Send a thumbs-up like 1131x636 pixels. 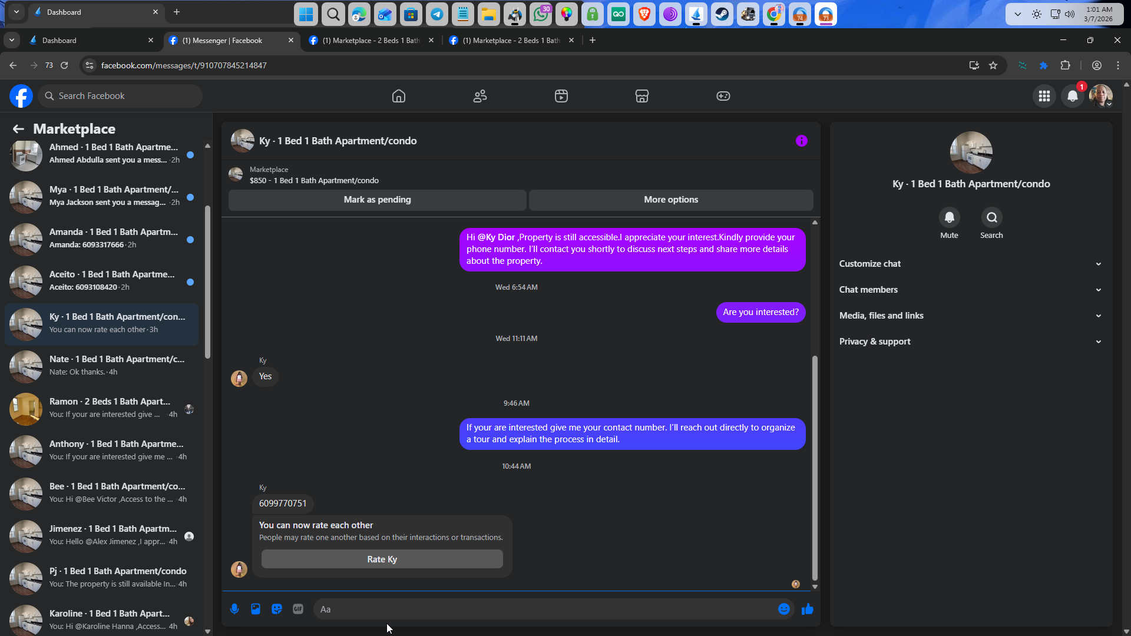tap(807, 609)
